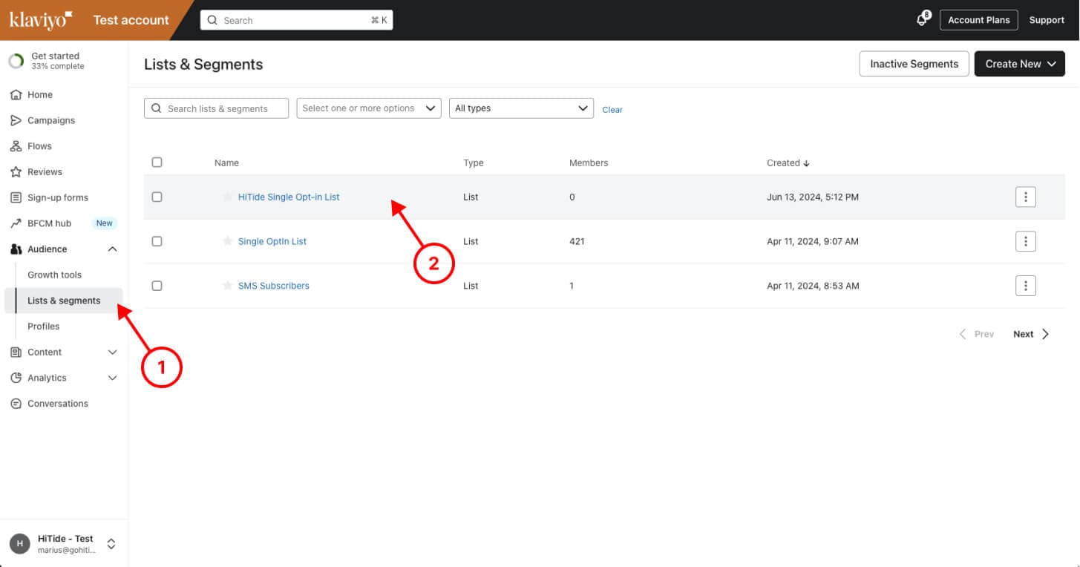
Task: Click the Account Plans button
Action: [x=979, y=20]
